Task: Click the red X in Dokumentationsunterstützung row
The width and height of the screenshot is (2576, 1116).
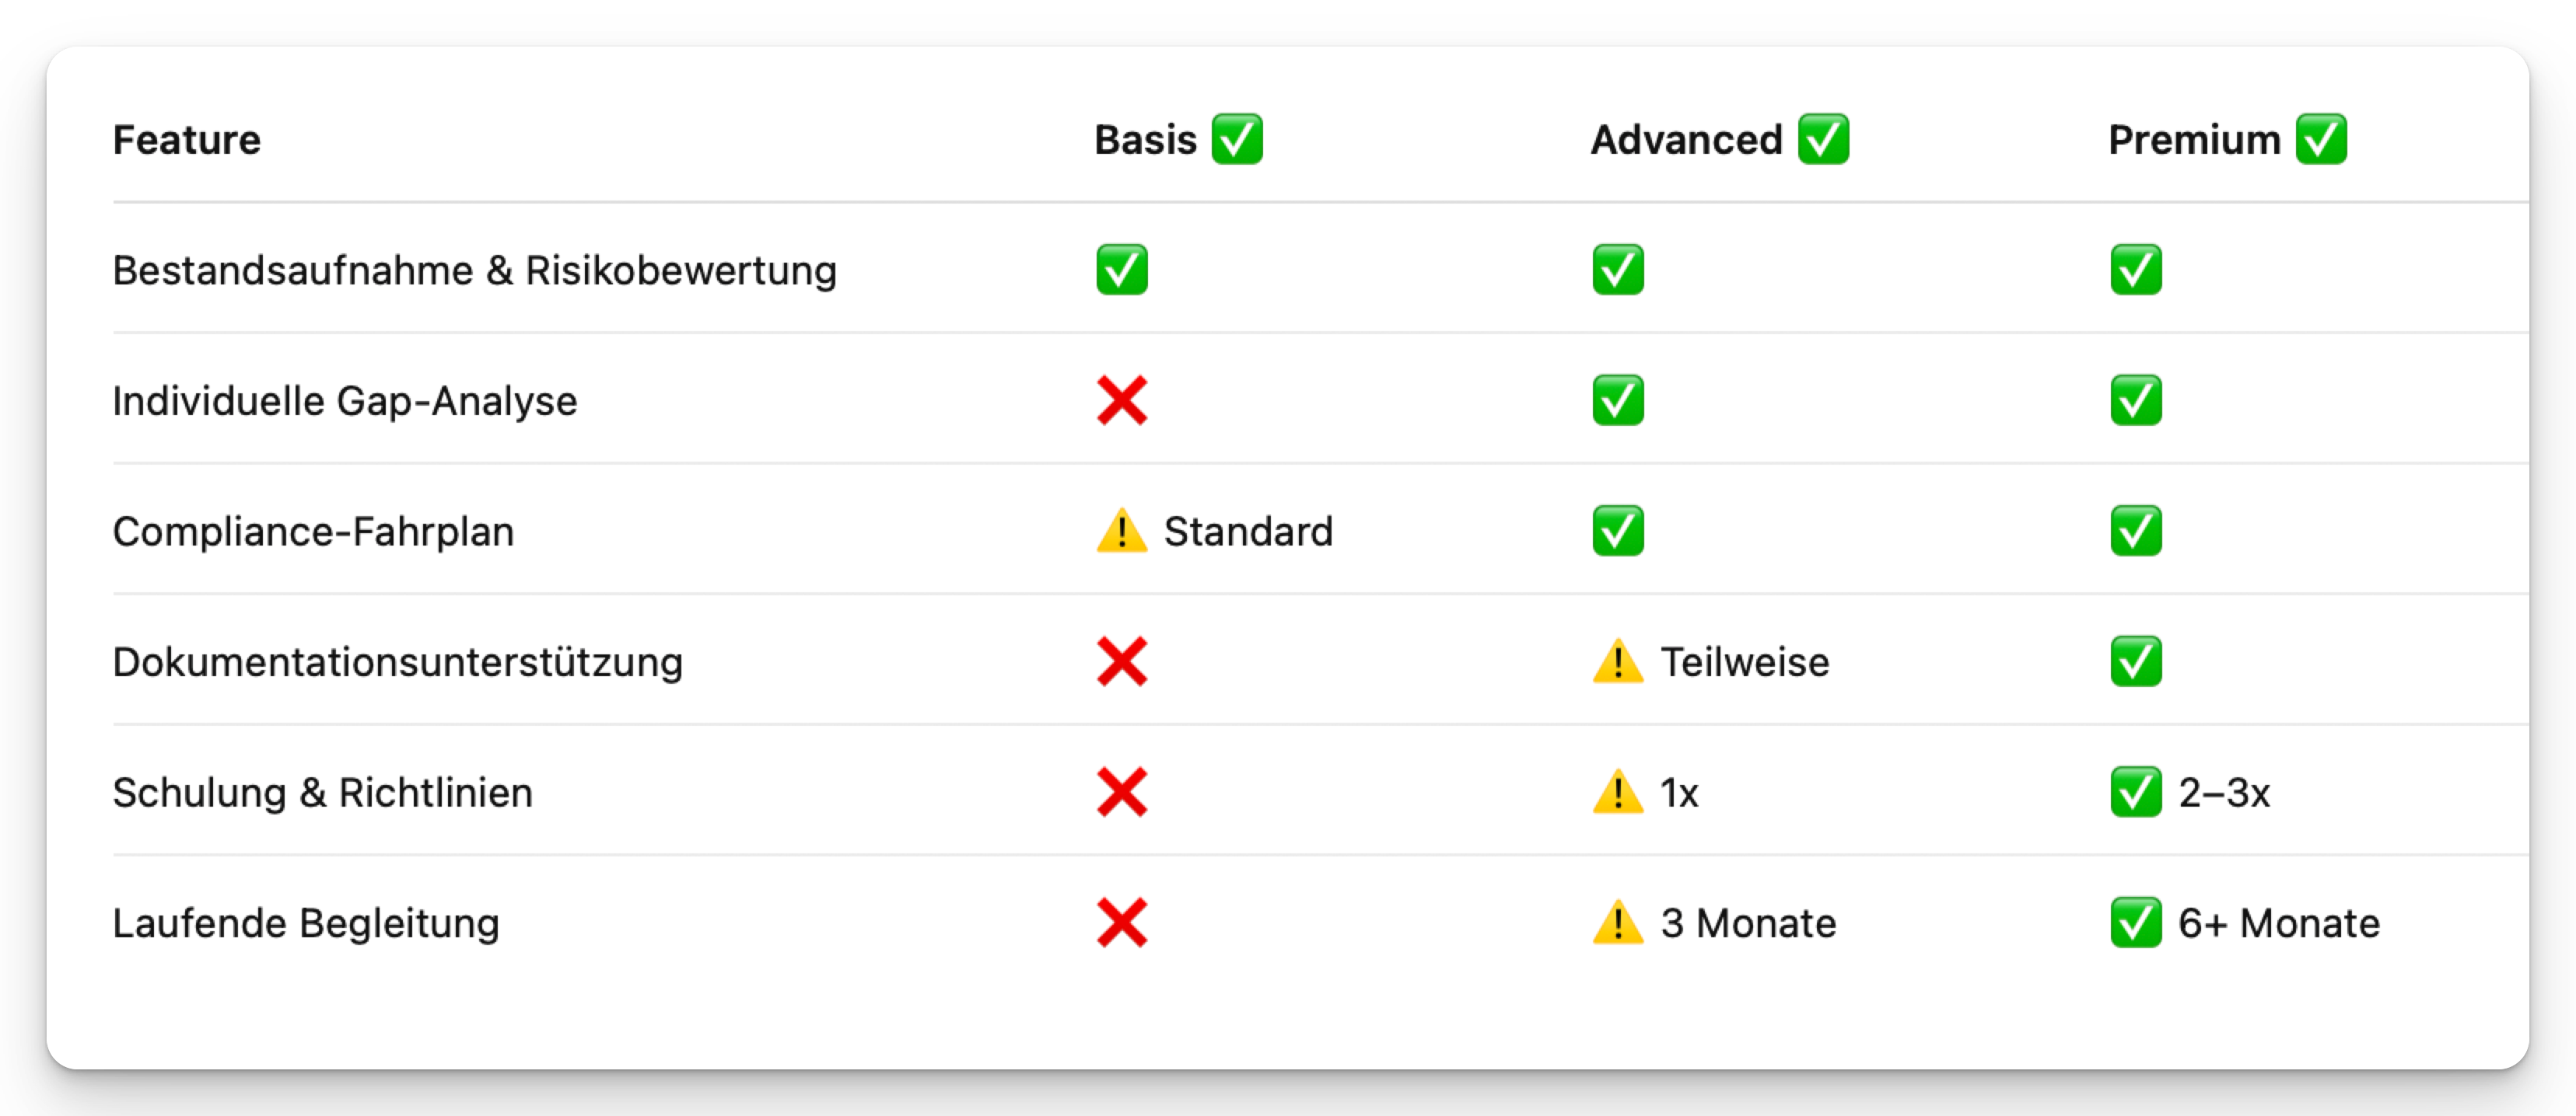Action: tap(1121, 662)
